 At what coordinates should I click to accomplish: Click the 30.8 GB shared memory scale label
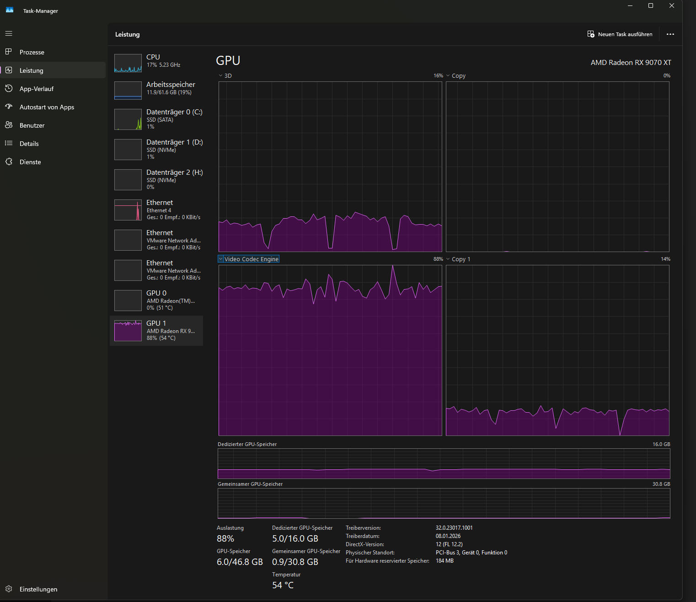pos(661,484)
